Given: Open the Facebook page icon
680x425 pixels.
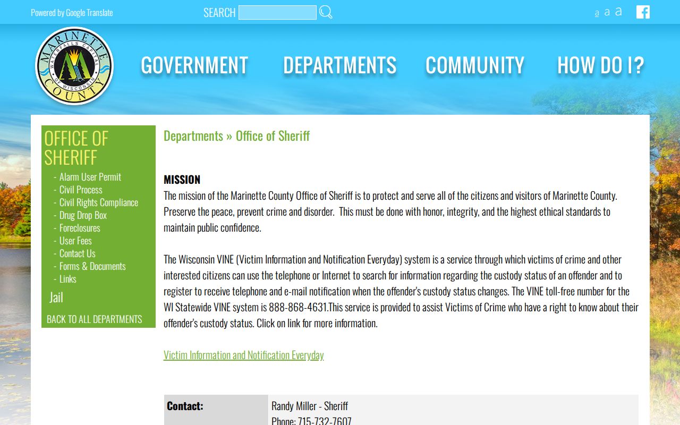Looking at the screenshot, I should pyautogui.click(x=643, y=12).
